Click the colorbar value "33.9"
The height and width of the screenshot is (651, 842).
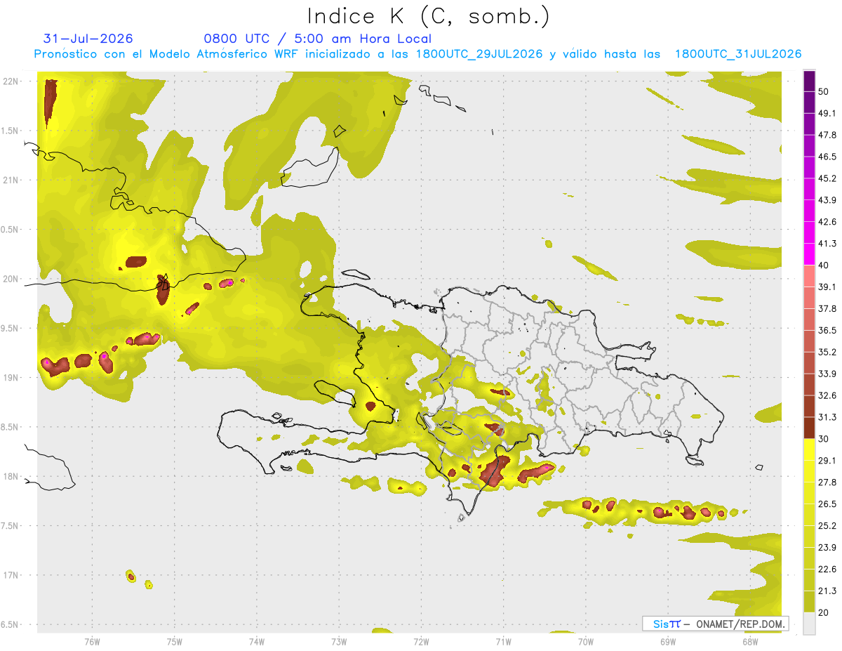(827, 374)
